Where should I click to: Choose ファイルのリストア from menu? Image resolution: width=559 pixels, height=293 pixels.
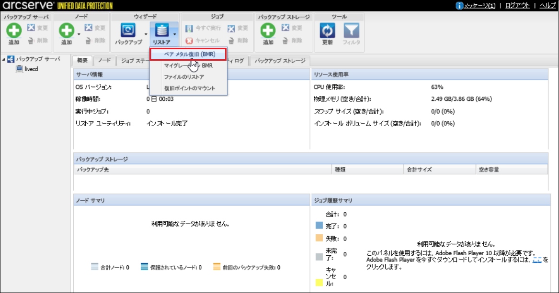[x=188, y=77]
